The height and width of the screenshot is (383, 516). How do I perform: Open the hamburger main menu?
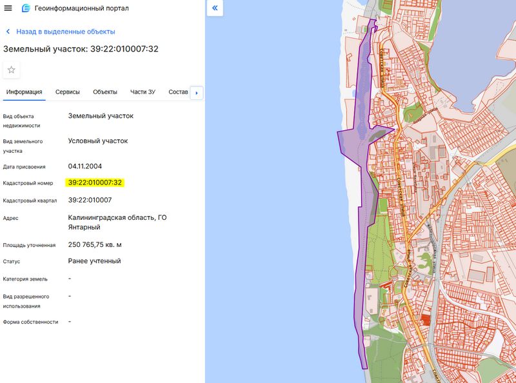point(8,8)
